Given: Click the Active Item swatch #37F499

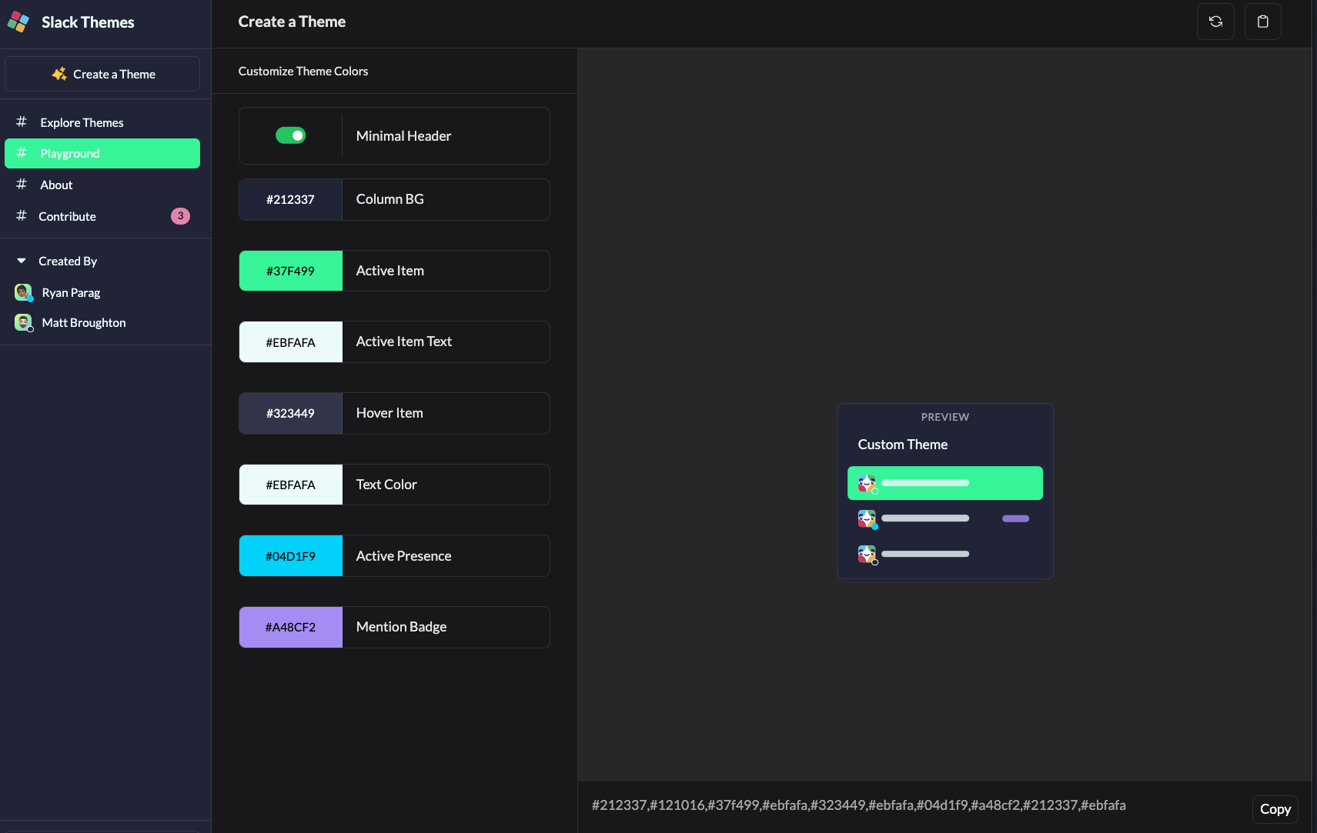Looking at the screenshot, I should (x=291, y=271).
